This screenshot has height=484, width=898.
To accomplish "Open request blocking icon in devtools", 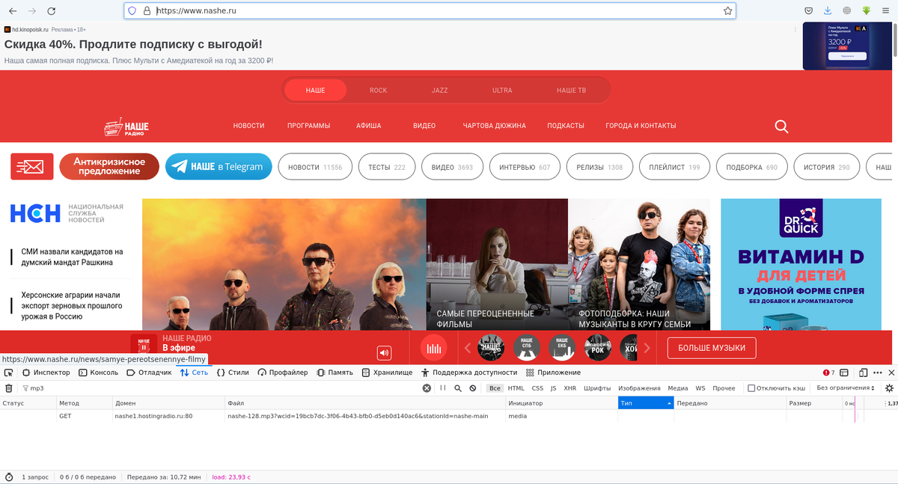I will (472, 388).
